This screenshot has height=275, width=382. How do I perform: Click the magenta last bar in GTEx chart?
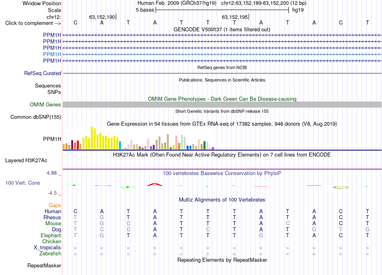(213, 148)
